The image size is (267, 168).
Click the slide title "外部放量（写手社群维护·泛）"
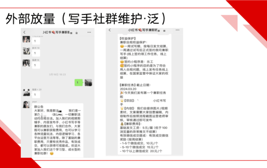tap(86, 19)
